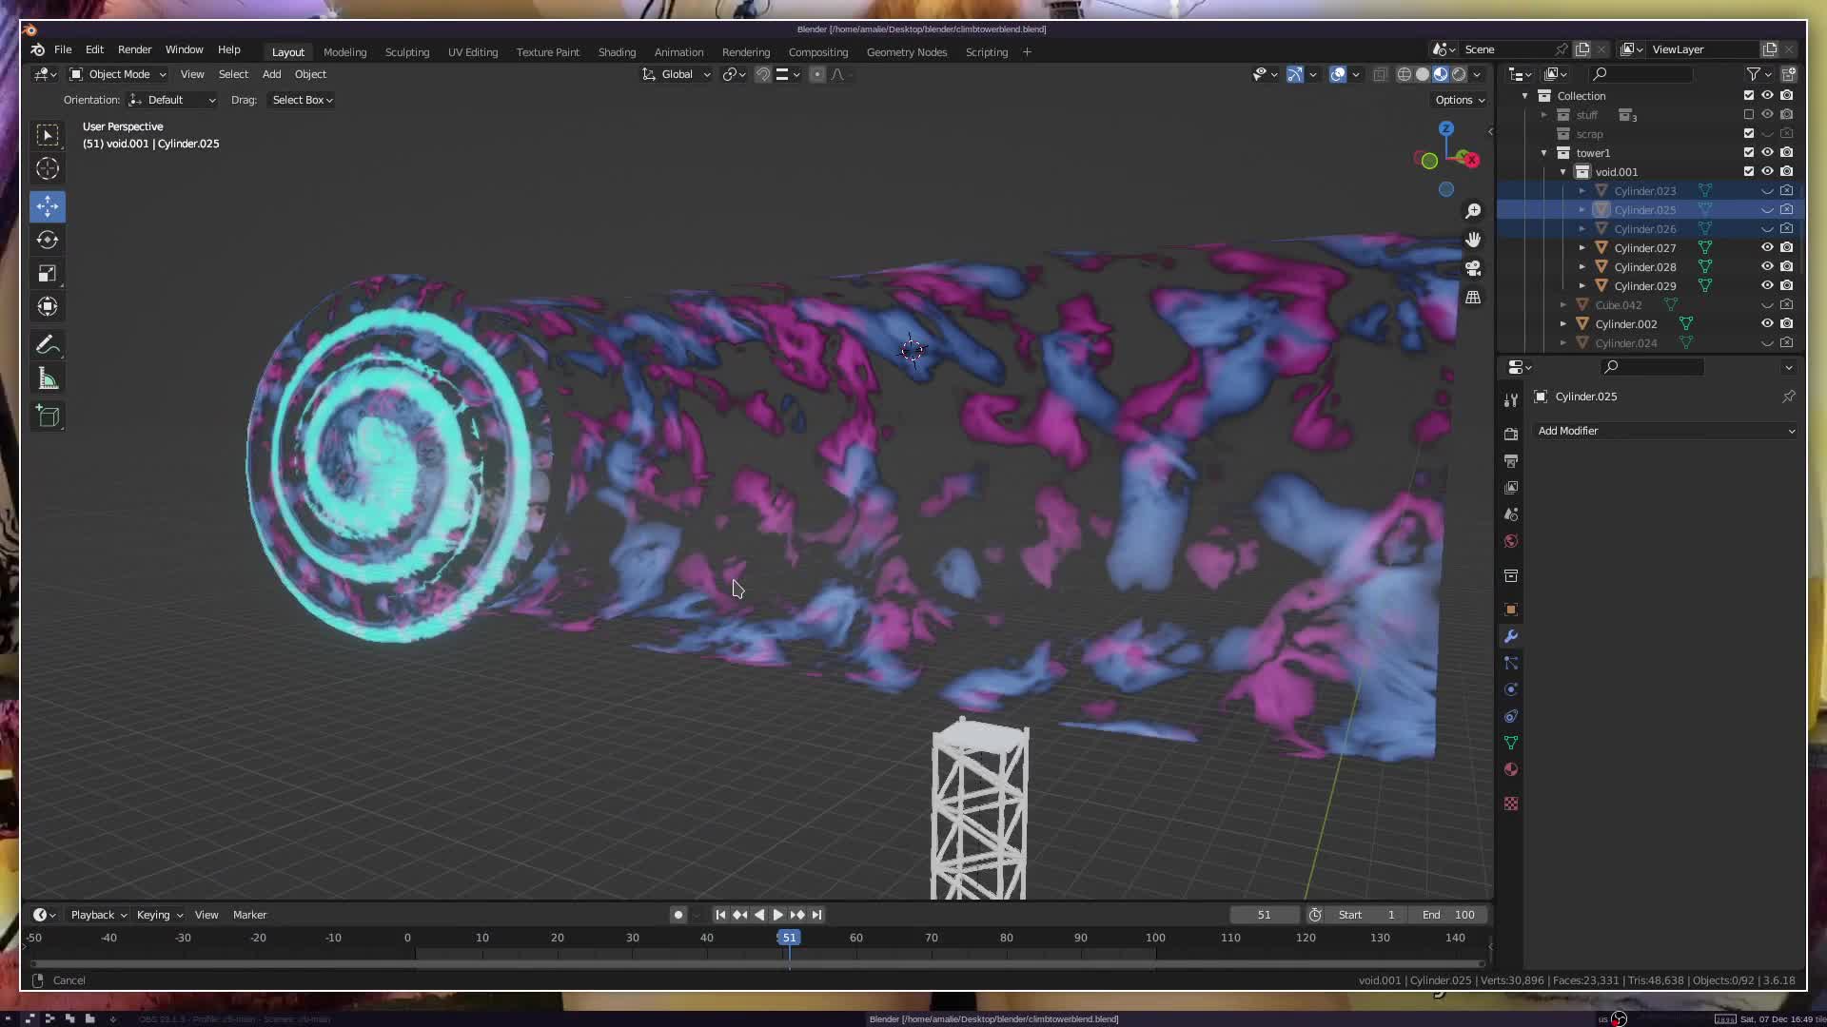Select the Scale tool in toolbar

[48, 274]
